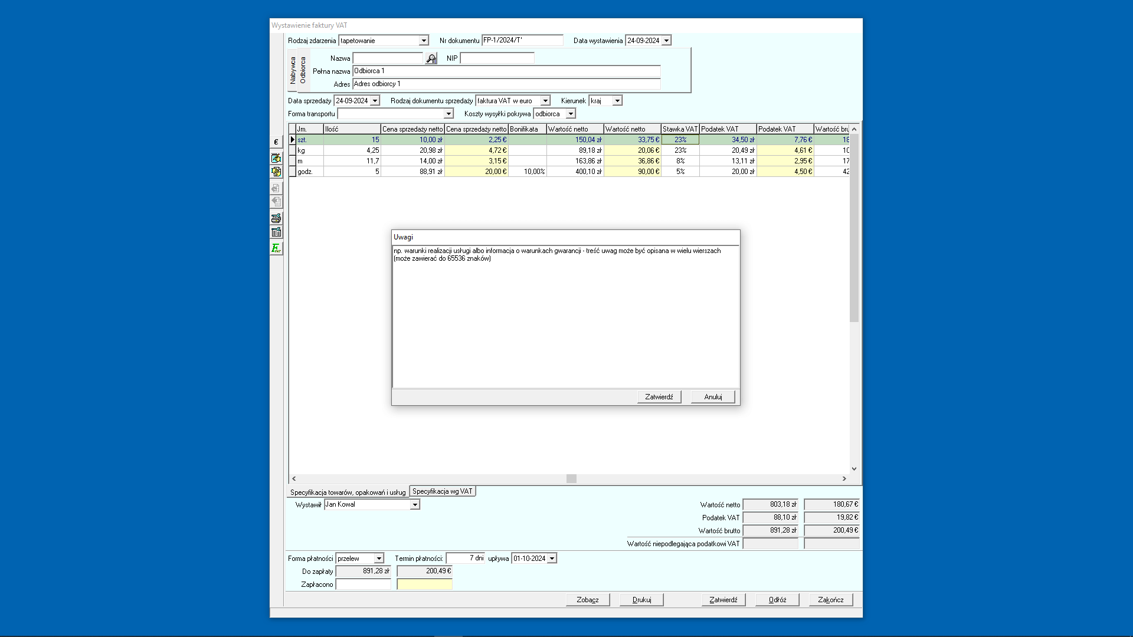Expand the Data sprzedaży date dropdown

[375, 101]
